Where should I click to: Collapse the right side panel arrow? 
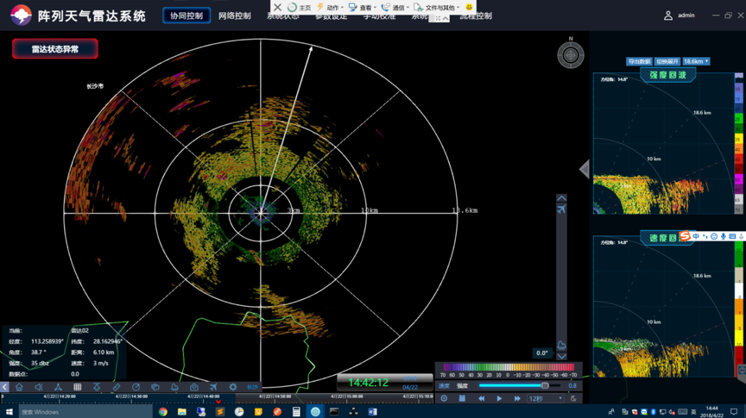pos(585,169)
